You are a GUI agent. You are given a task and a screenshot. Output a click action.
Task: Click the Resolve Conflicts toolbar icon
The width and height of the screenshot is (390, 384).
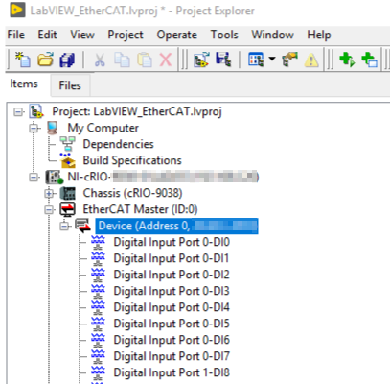pyautogui.click(x=289, y=60)
